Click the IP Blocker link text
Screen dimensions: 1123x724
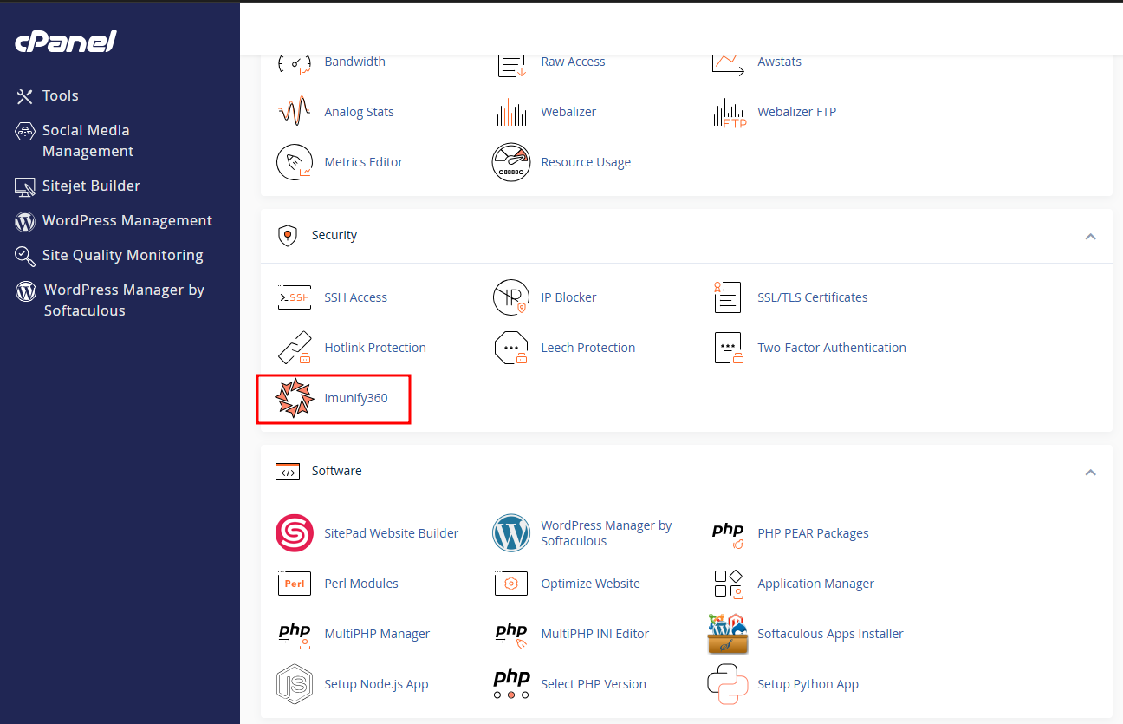[568, 297]
